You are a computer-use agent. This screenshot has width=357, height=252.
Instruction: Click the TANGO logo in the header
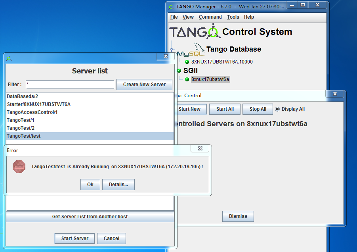coord(195,31)
